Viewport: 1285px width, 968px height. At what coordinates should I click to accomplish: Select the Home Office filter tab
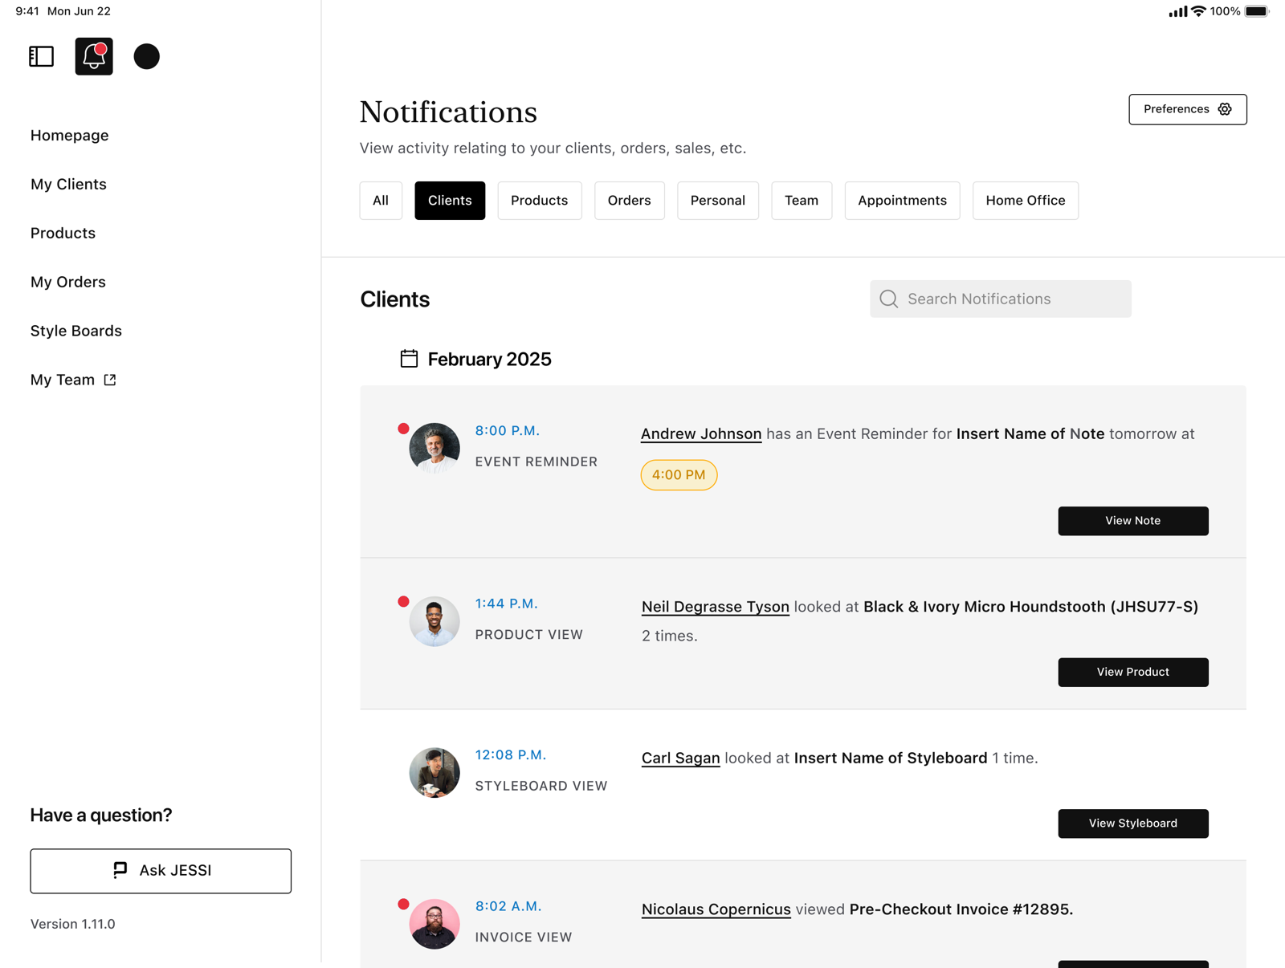click(1026, 201)
